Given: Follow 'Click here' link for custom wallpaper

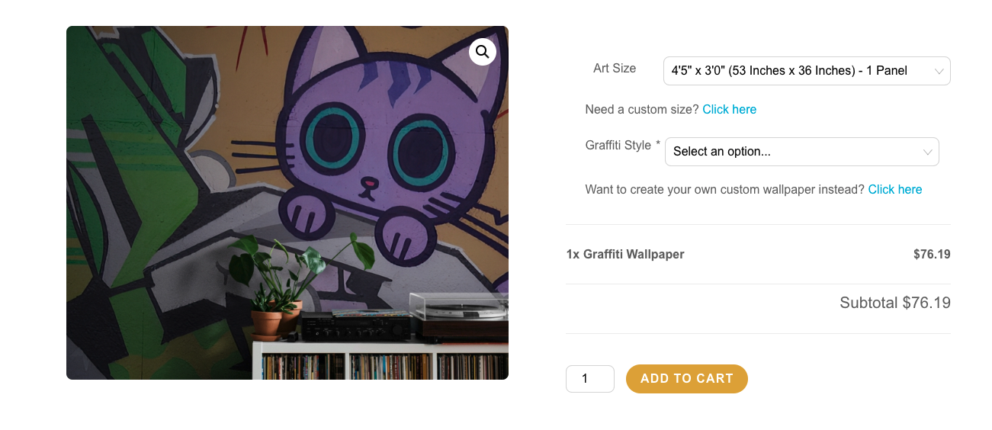Looking at the screenshot, I should pyautogui.click(x=895, y=189).
